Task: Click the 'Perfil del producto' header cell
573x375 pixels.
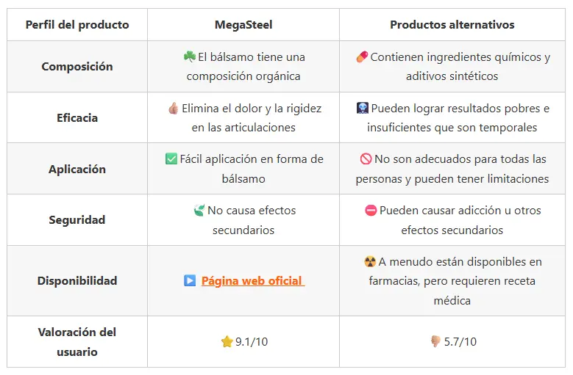Action: (x=77, y=25)
